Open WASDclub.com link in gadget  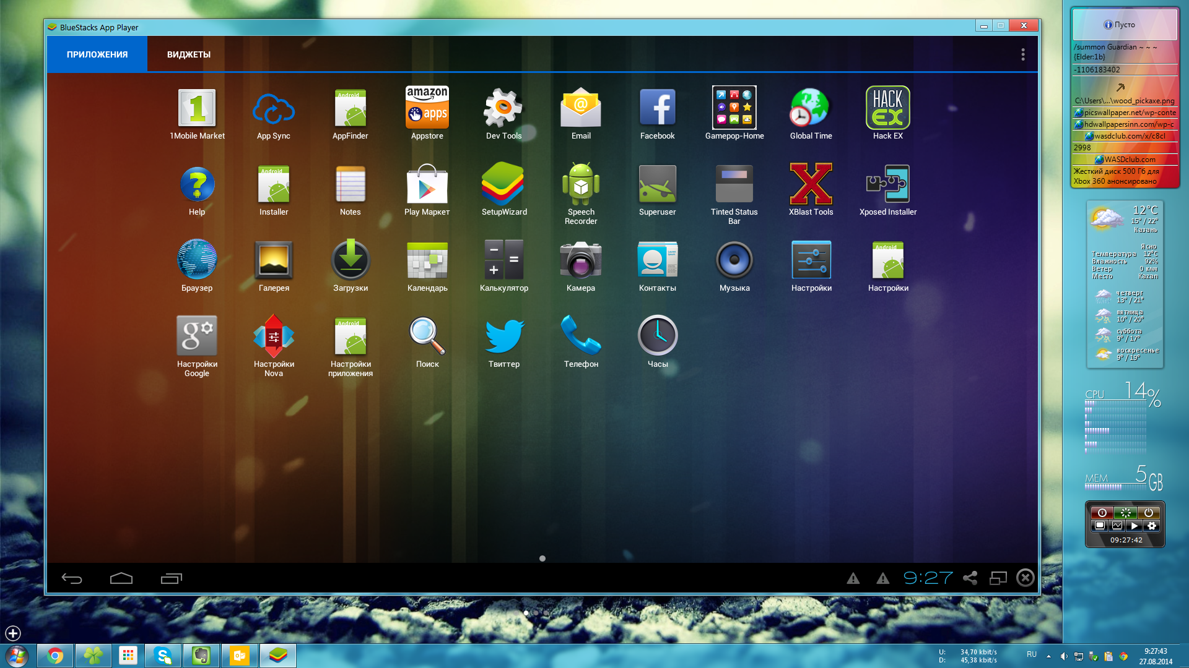(1125, 160)
